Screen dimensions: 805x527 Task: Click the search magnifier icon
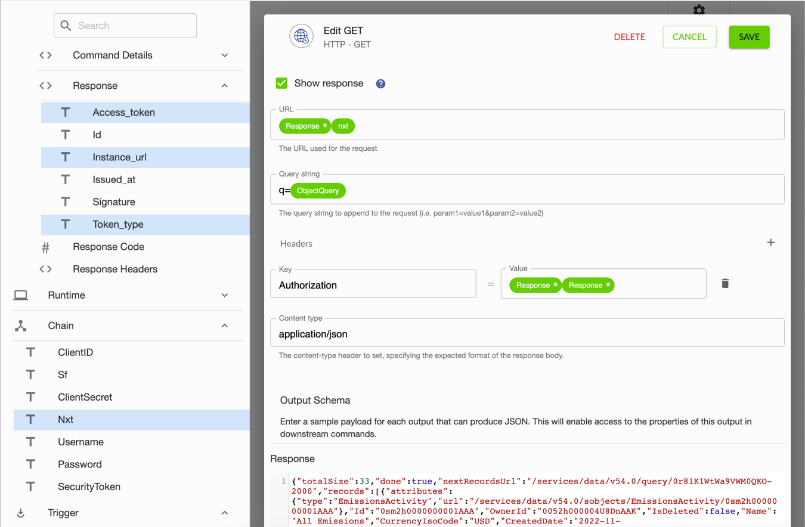point(66,26)
